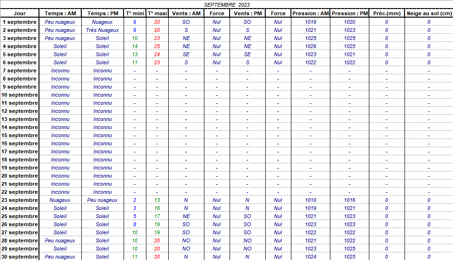Select the Vents : AM header cell
This screenshot has width=453, height=260.
(x=186, y=13)
